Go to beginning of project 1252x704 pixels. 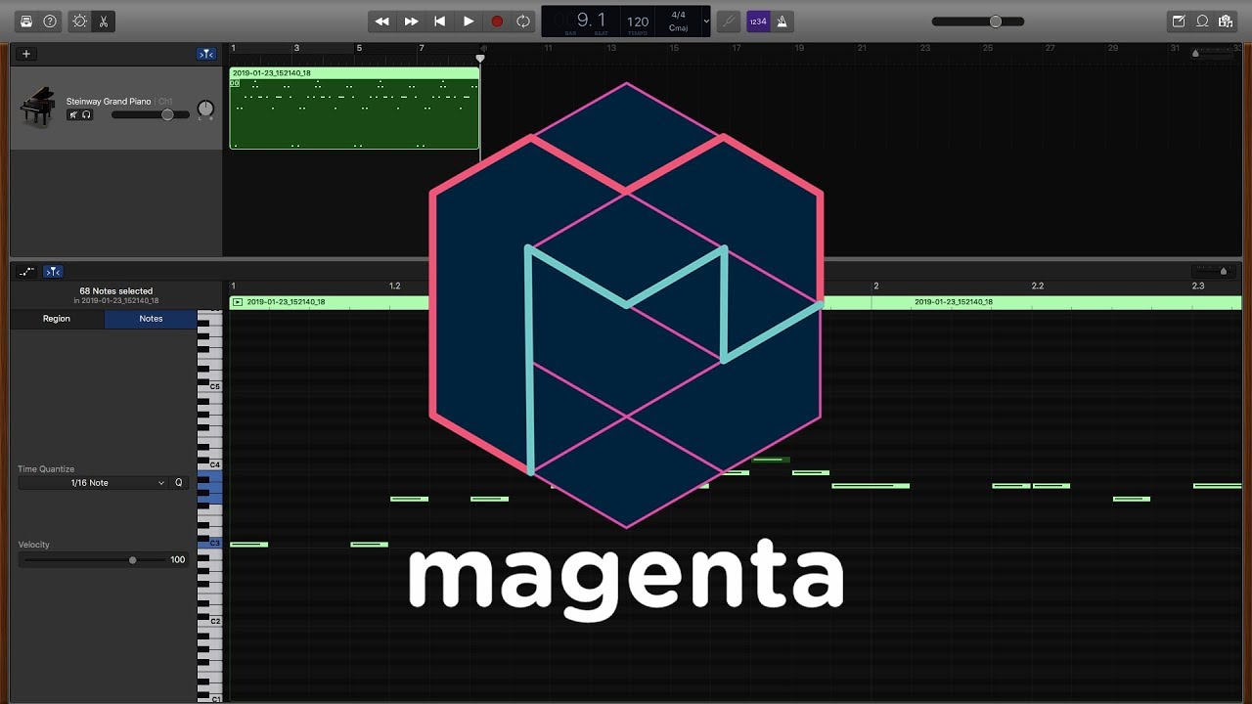click(439, 22)
